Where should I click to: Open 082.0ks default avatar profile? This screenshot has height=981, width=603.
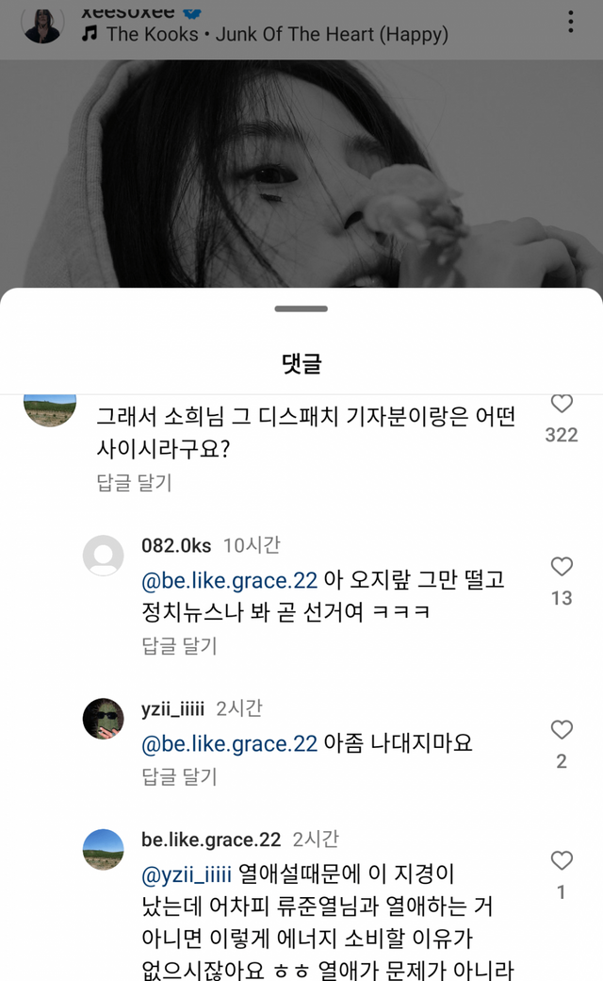(x=104, y=556)
